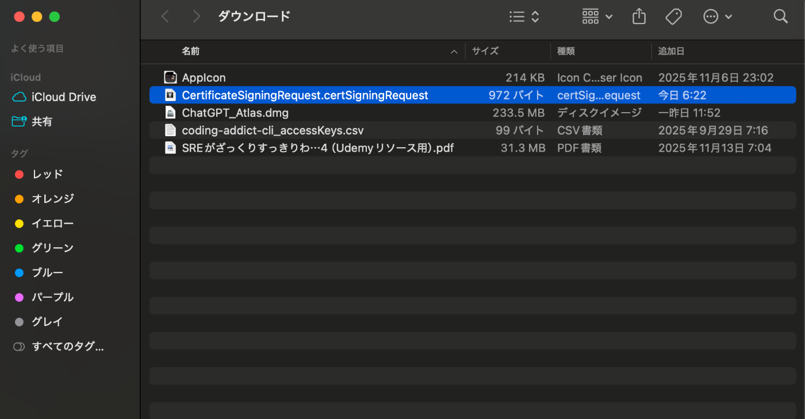This screenshot has width=805, height=419.
Task: Click the yellow tag color dot
Action: tap(19, 224)
